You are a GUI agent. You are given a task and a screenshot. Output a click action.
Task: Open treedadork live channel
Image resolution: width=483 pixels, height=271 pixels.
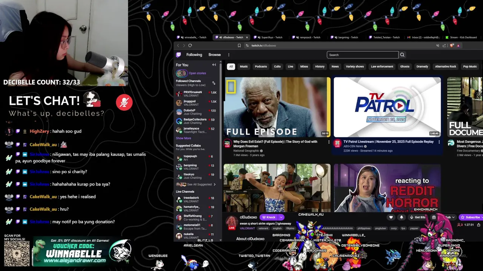(x=196, y=199)
